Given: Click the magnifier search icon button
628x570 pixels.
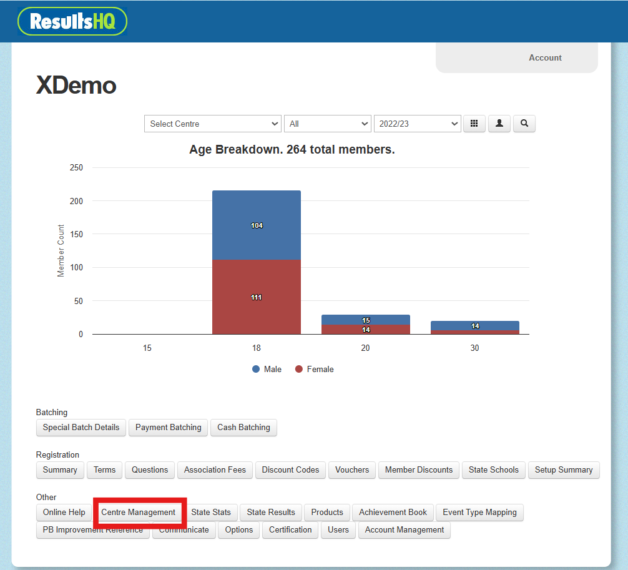Looking at the screenshot, I should [524, 124].
